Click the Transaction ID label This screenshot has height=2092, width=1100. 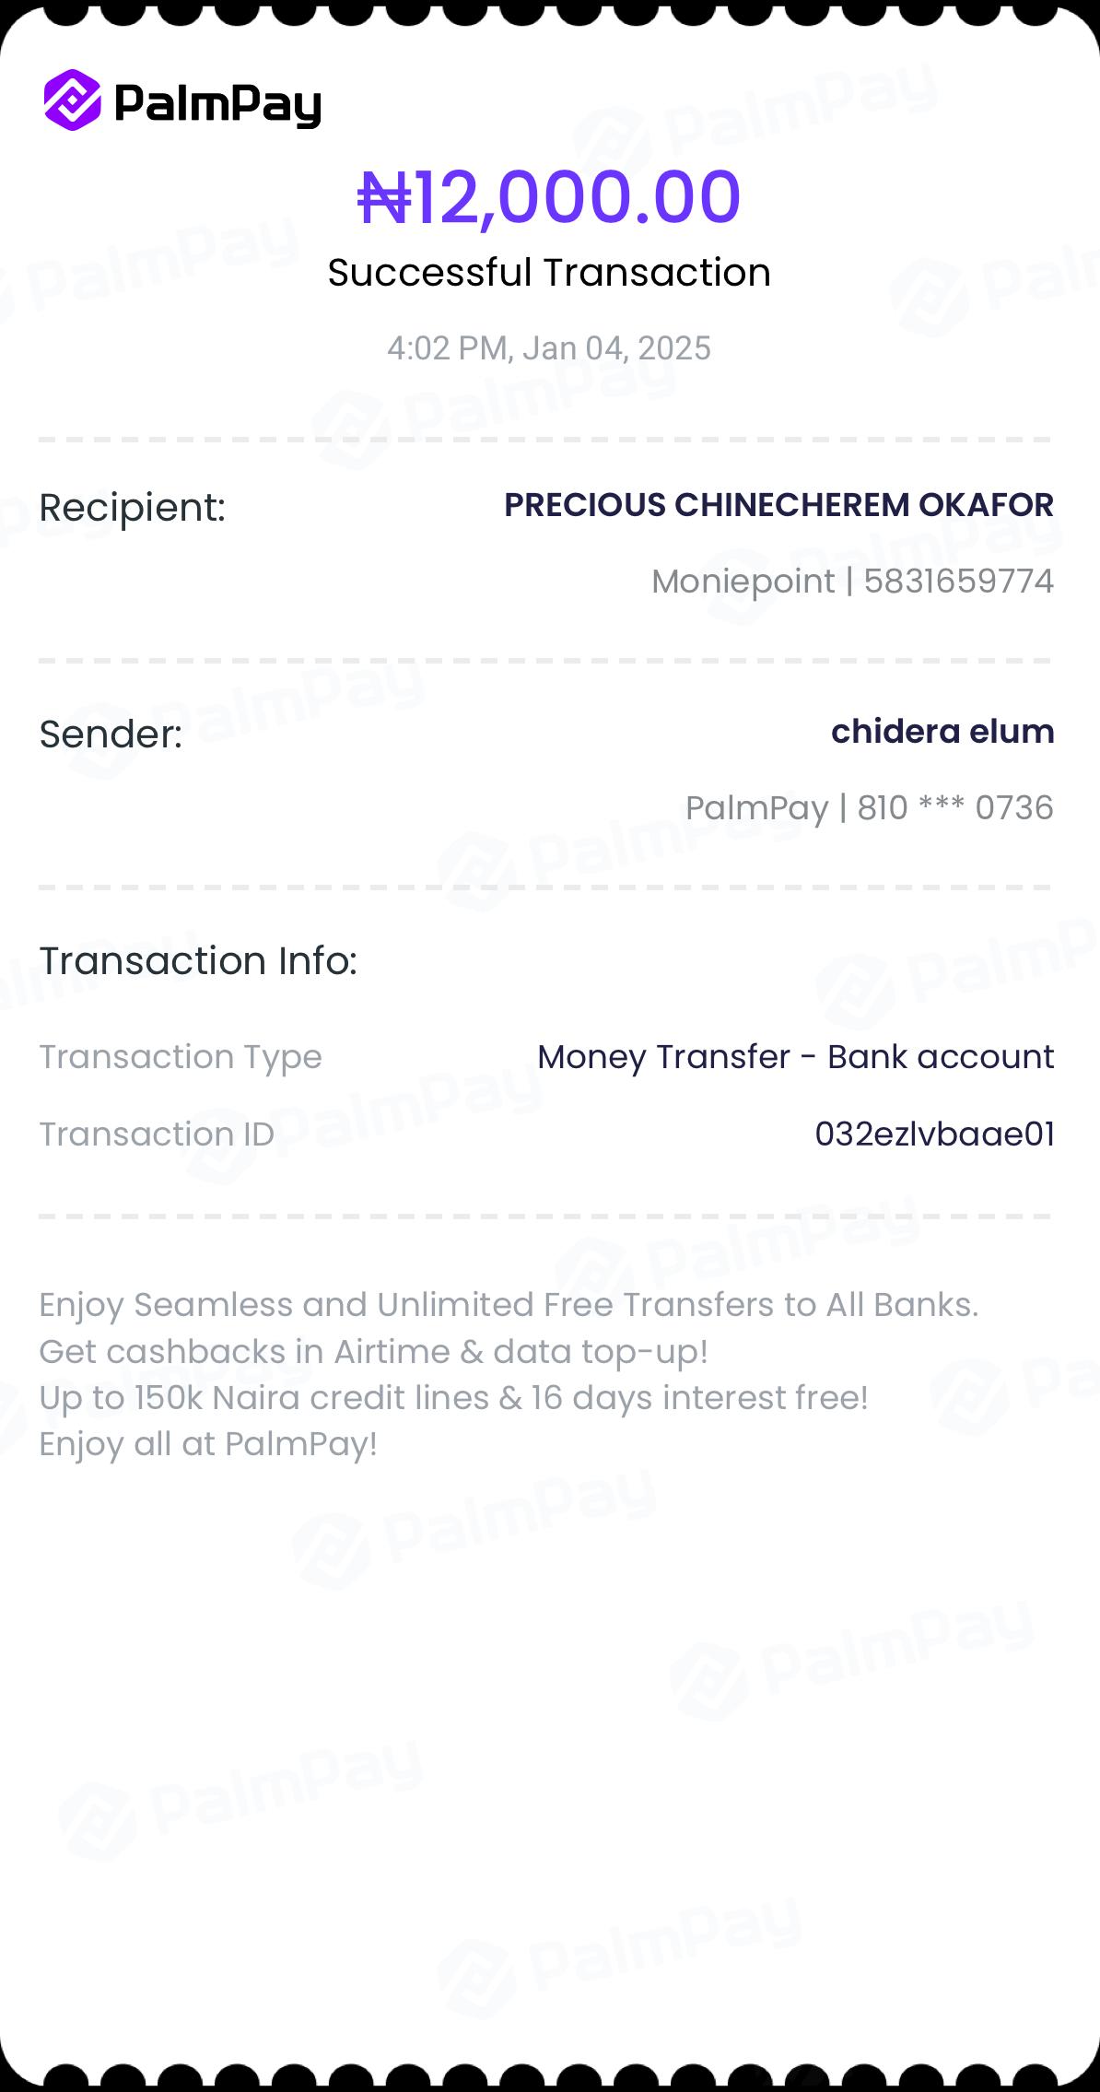[157, 1134]
